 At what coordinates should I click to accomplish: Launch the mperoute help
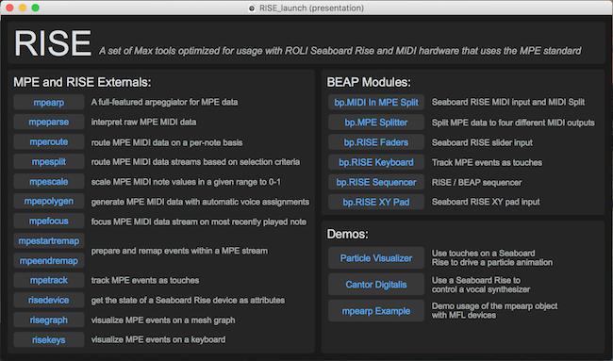(x=49, y=141)
